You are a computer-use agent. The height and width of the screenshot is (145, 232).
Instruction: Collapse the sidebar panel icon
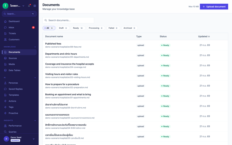35,6
